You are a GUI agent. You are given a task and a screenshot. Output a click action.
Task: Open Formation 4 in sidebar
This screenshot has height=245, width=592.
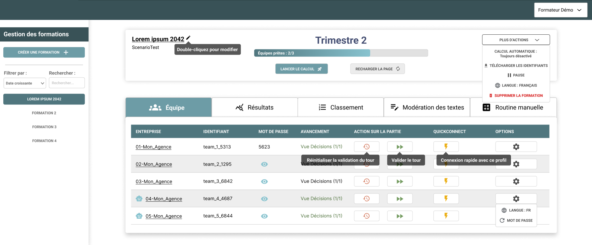[44, 141]
